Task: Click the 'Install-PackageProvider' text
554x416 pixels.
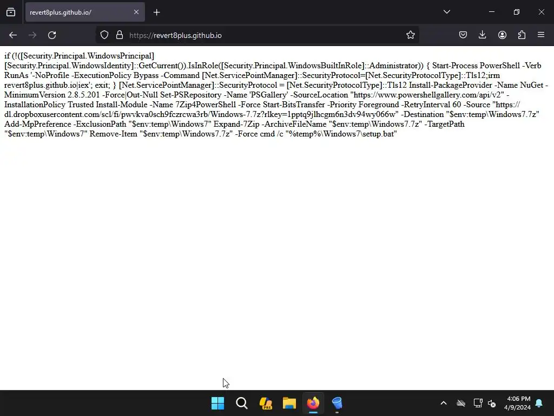Action: point(451,85)
